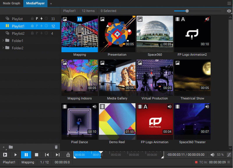Click the red TC In indicator

coord(196,162)
